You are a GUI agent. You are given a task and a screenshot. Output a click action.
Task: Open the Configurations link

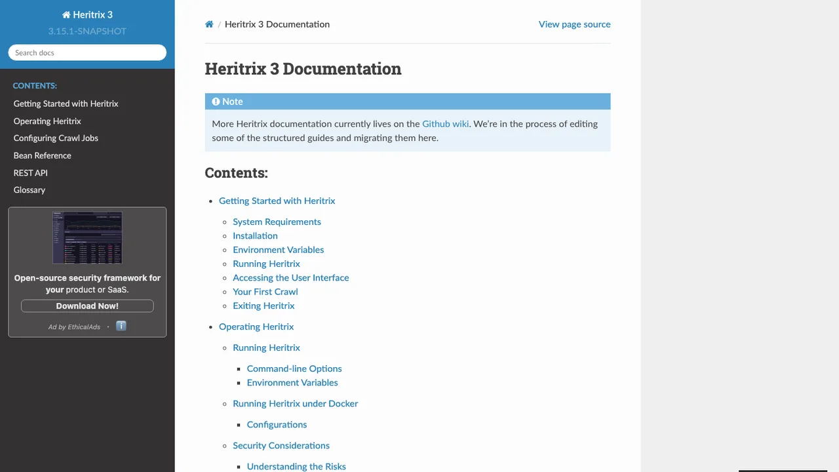tap(277, 425)
